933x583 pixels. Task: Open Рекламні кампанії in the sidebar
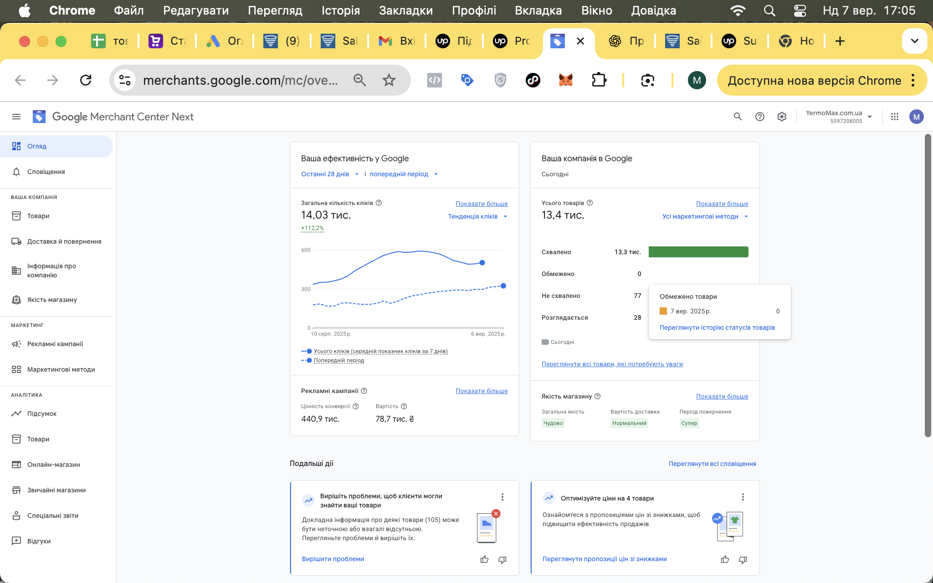[56, 344]
